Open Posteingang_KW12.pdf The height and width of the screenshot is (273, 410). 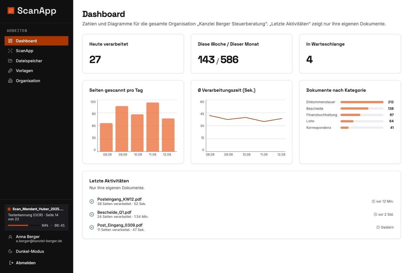pos(119,199)
